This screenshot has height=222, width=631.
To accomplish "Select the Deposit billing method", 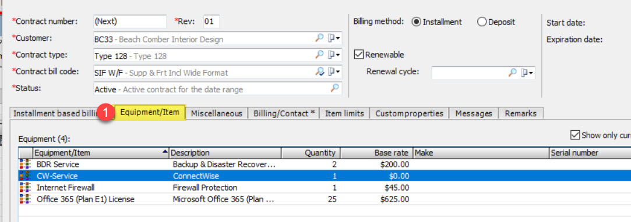I will (482, 22).
